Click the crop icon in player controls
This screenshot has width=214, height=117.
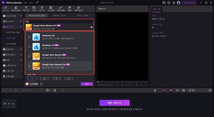(x=142, y=85)
